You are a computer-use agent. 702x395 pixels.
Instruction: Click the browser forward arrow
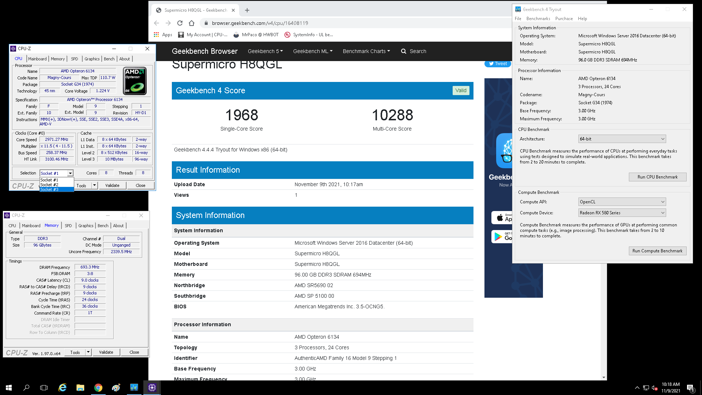(168, 23)
